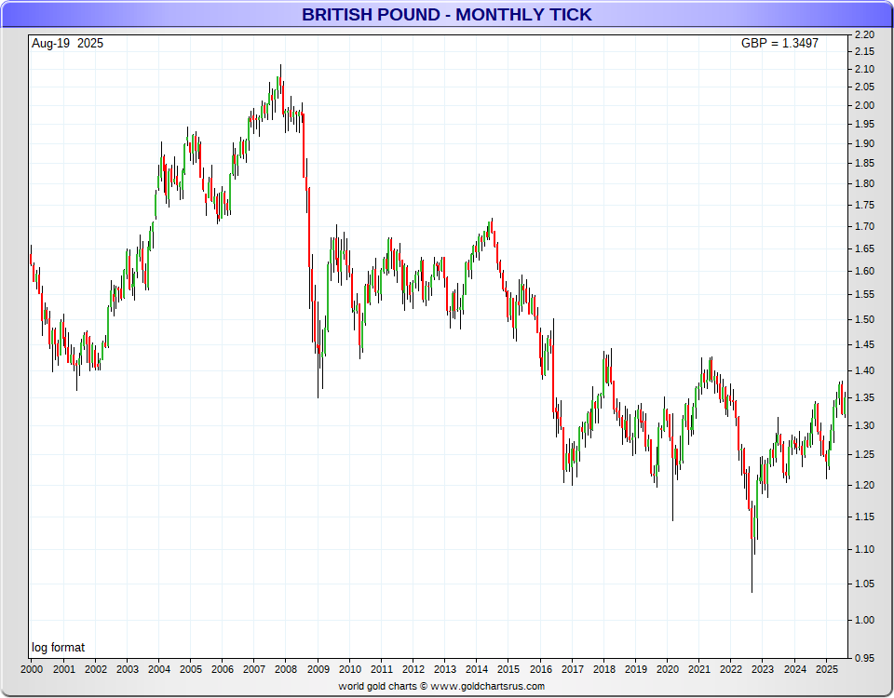Screen dimensions: 894x698
Task: Click the 2002 year label on the x-axis
Action: click(x=96, y=669)
